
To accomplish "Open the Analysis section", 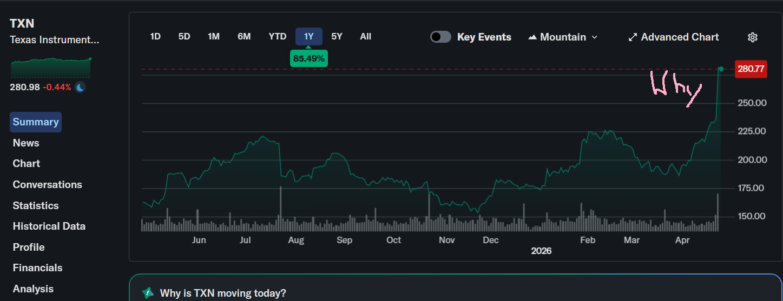I will pyautogui.click(x=34, y=289).
